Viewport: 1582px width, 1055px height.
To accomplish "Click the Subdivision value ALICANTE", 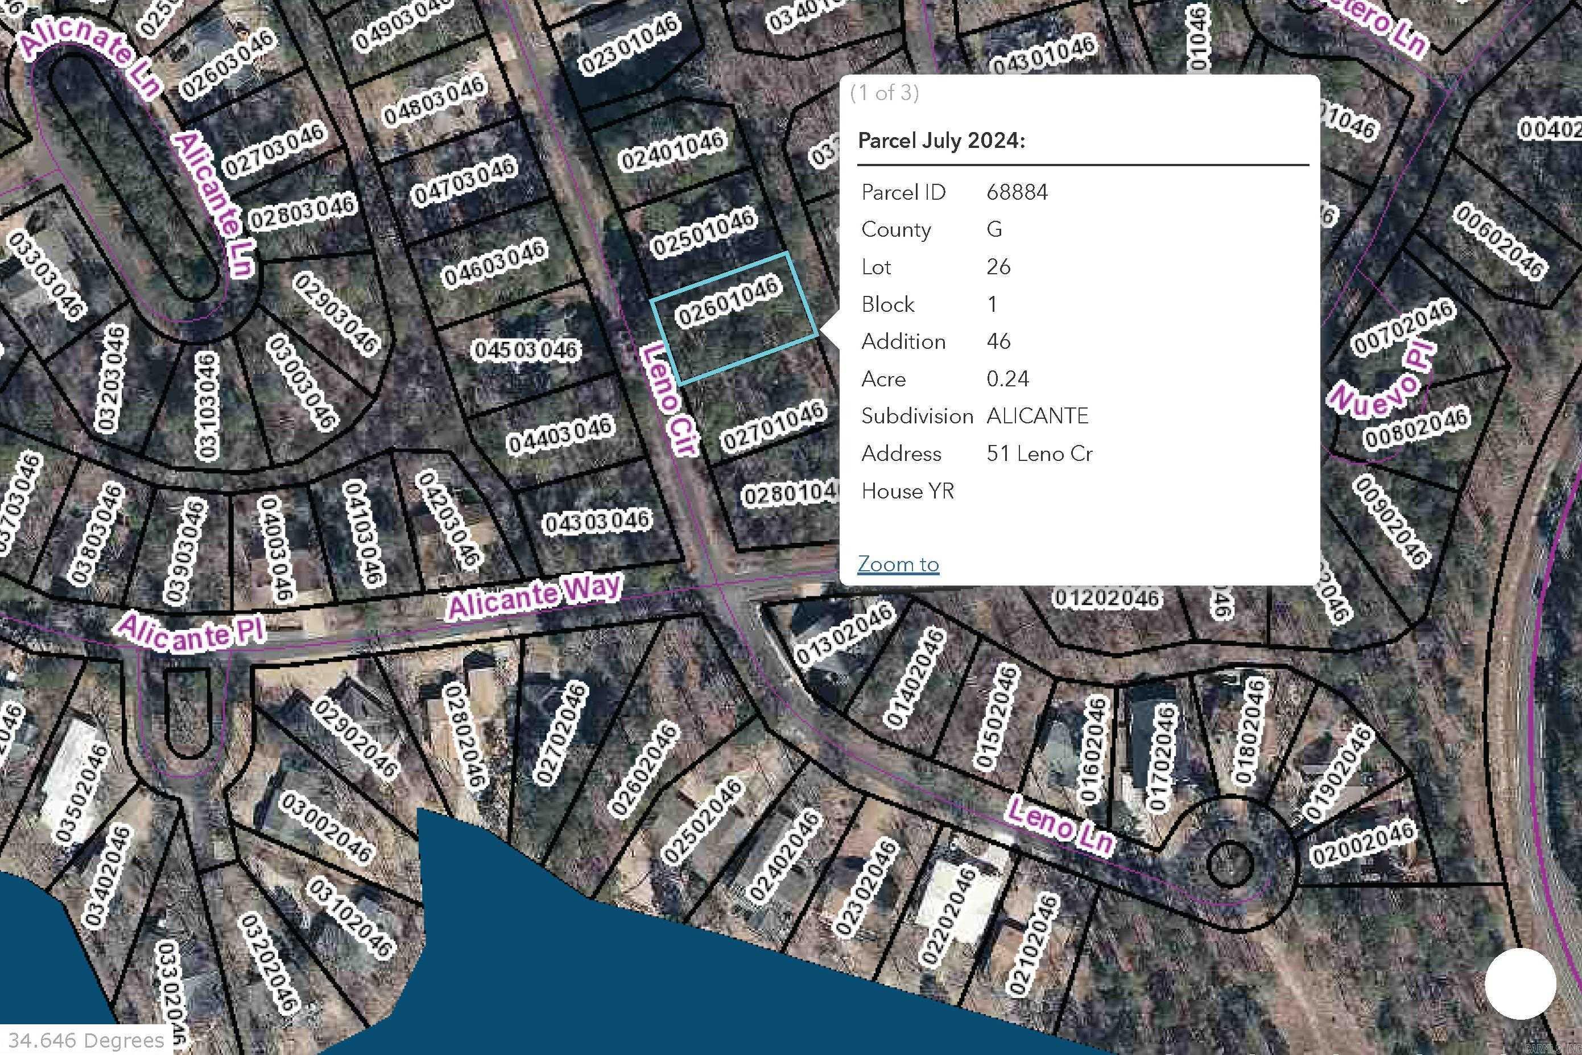I will coord(1037,416).
